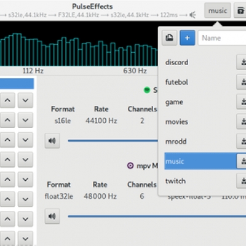This screenshot has height=246, width=246.
Task: Mute the mpv float32le stream
Action: [52, 216]
